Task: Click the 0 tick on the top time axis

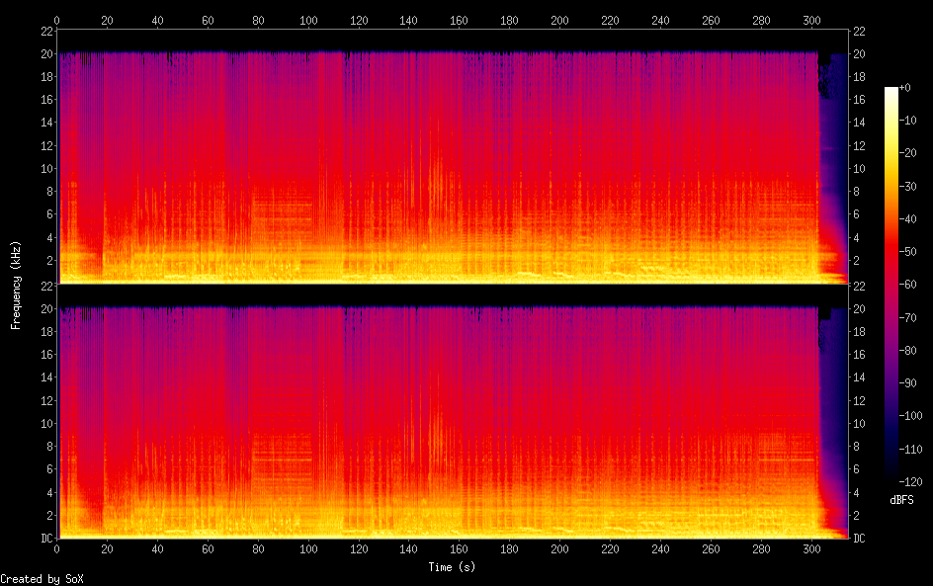Action: coord(57,19)
